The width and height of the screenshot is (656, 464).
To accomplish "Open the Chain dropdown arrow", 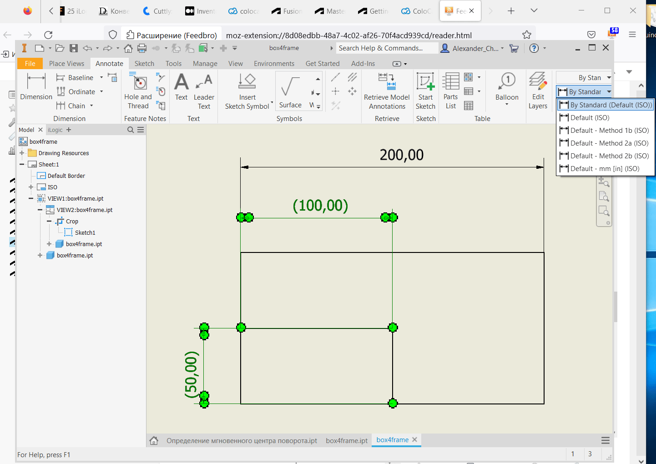I will coord(91,106).
